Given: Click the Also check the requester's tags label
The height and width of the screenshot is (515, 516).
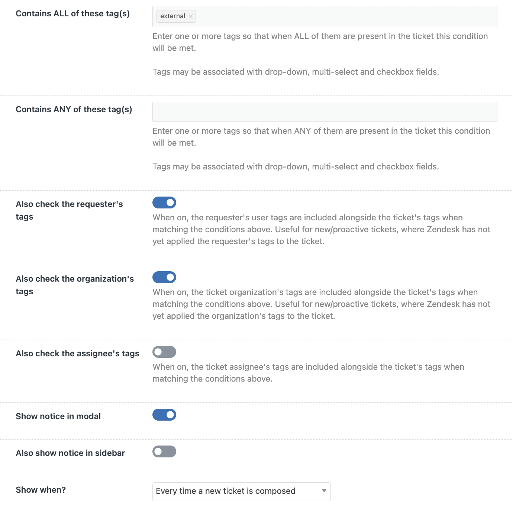Looking at the screenshot, I should click(69, 210).
